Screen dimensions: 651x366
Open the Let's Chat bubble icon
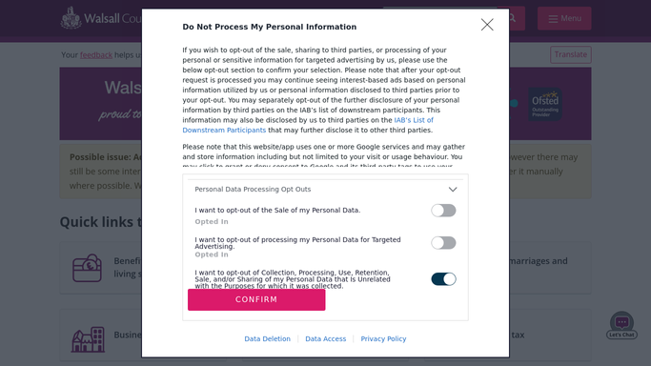tap(621, 325)
